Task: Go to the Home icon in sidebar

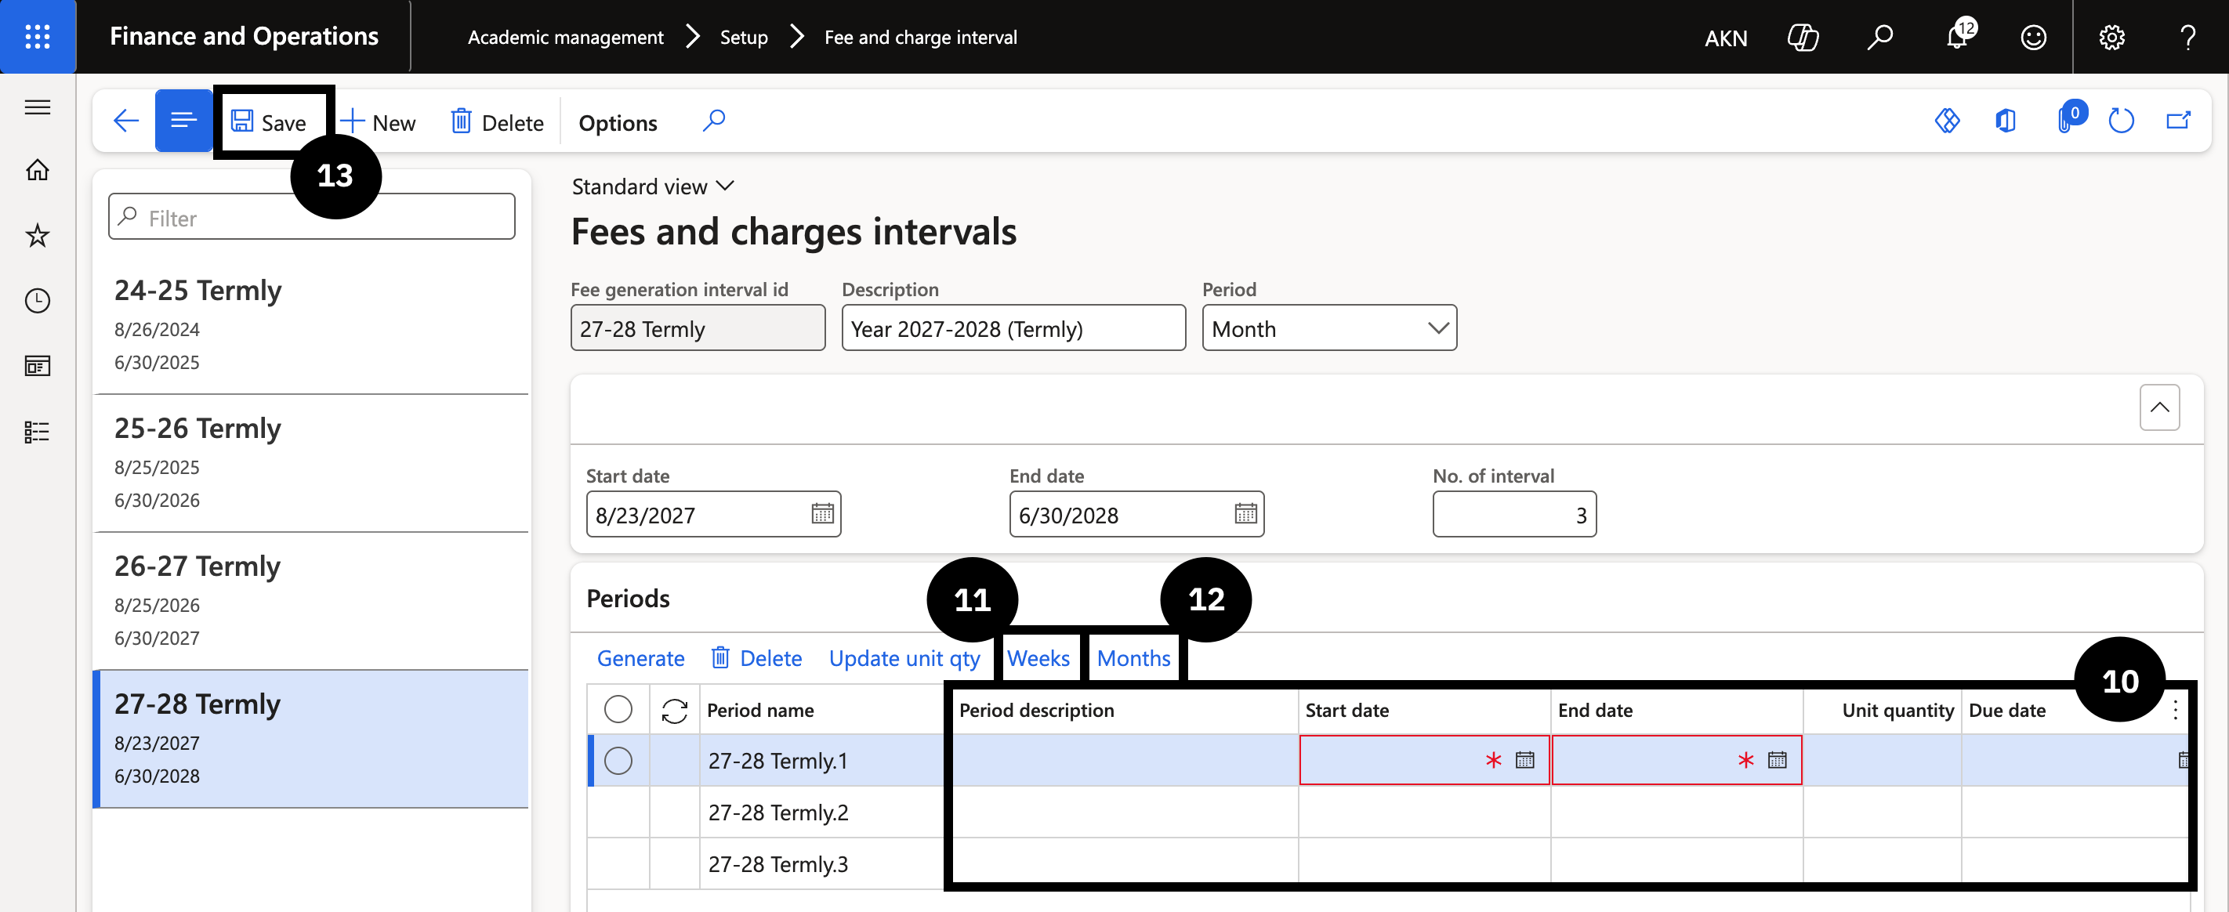Action: [x=37, y=169]
